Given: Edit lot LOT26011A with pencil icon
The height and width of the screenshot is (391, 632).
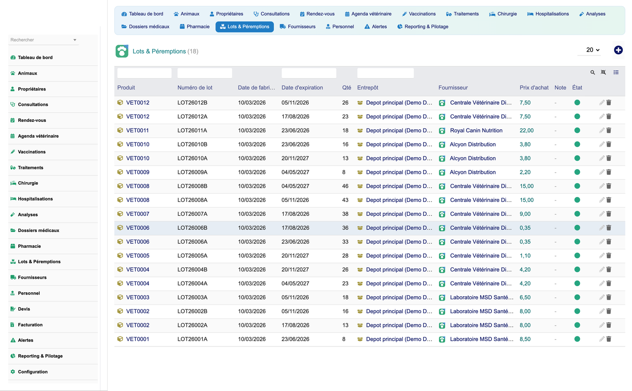Looking at the screenshot, I should point(602,131).
